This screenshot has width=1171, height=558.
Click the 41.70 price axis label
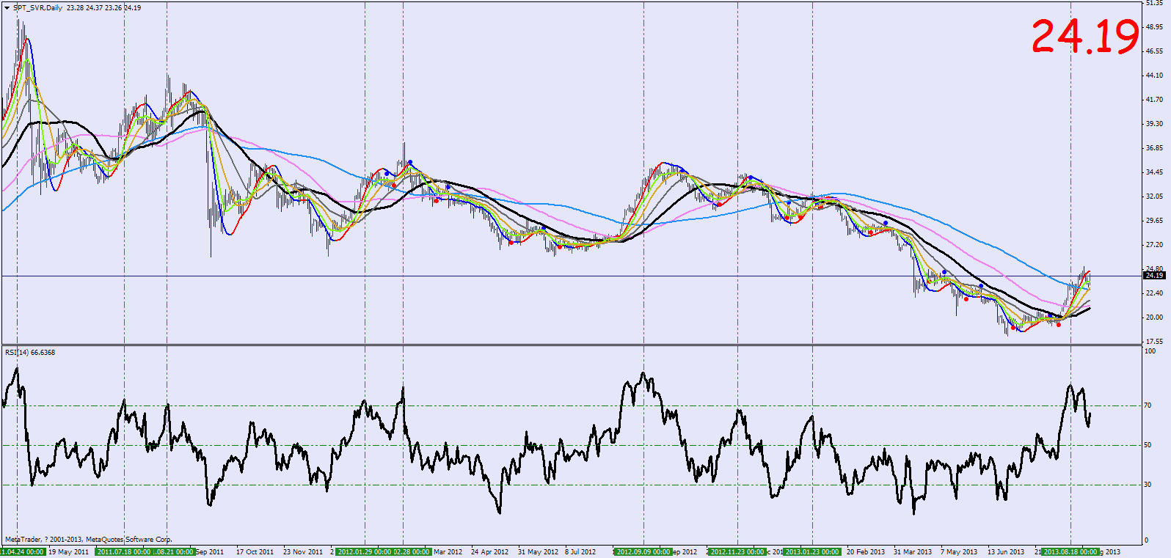click(x=1154, y=100)
